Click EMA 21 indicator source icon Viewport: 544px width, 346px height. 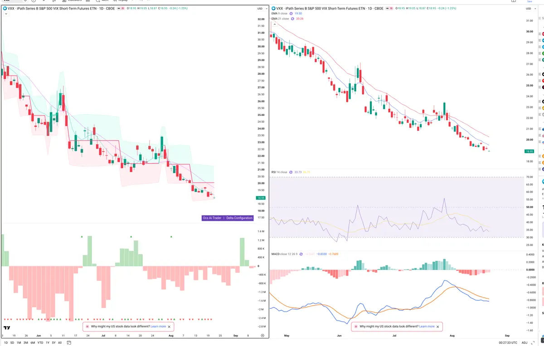292,19
